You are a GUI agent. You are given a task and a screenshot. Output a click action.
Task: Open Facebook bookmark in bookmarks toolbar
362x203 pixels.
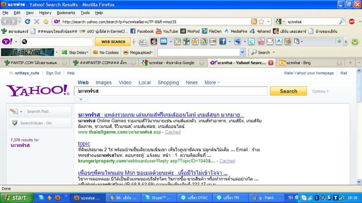coord(142,31)
